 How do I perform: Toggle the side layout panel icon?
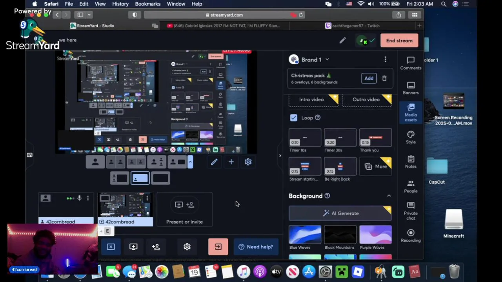click(x=29, y=155)
